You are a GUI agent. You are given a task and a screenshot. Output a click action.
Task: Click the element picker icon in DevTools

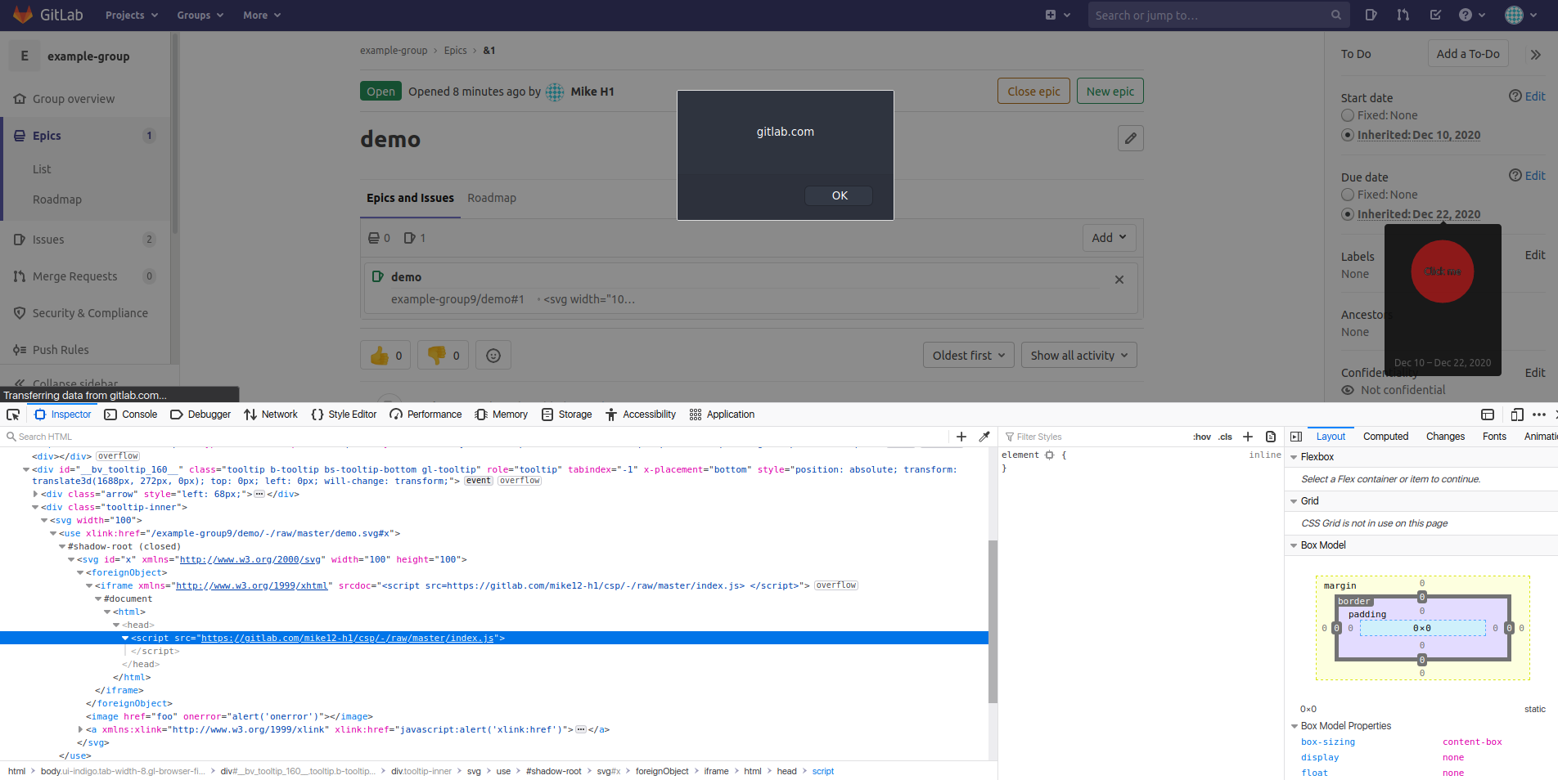pos(13,415)
